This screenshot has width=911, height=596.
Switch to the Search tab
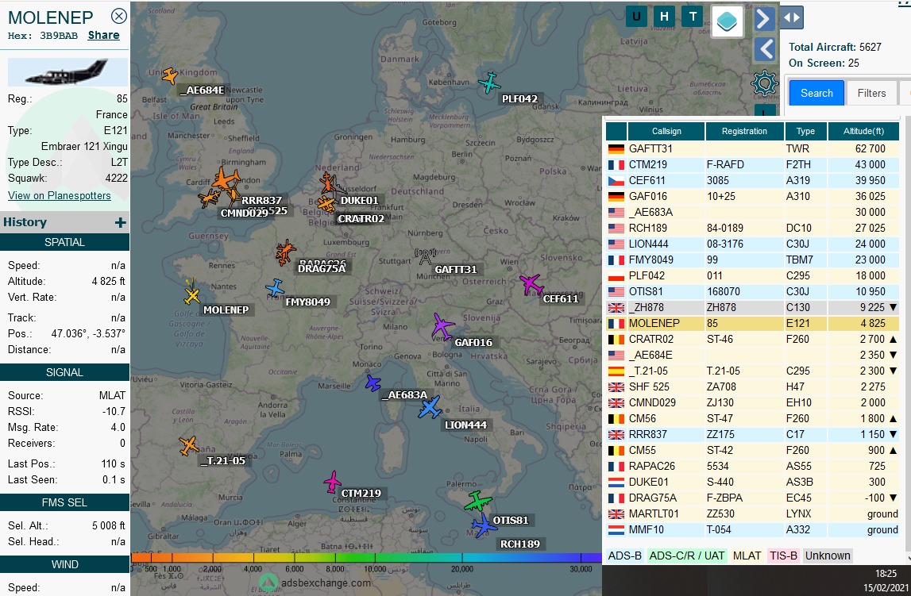tap(816, 93)
